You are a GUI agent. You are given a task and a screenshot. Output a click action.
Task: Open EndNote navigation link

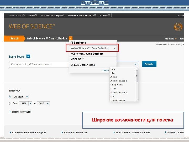click(105, 15)
